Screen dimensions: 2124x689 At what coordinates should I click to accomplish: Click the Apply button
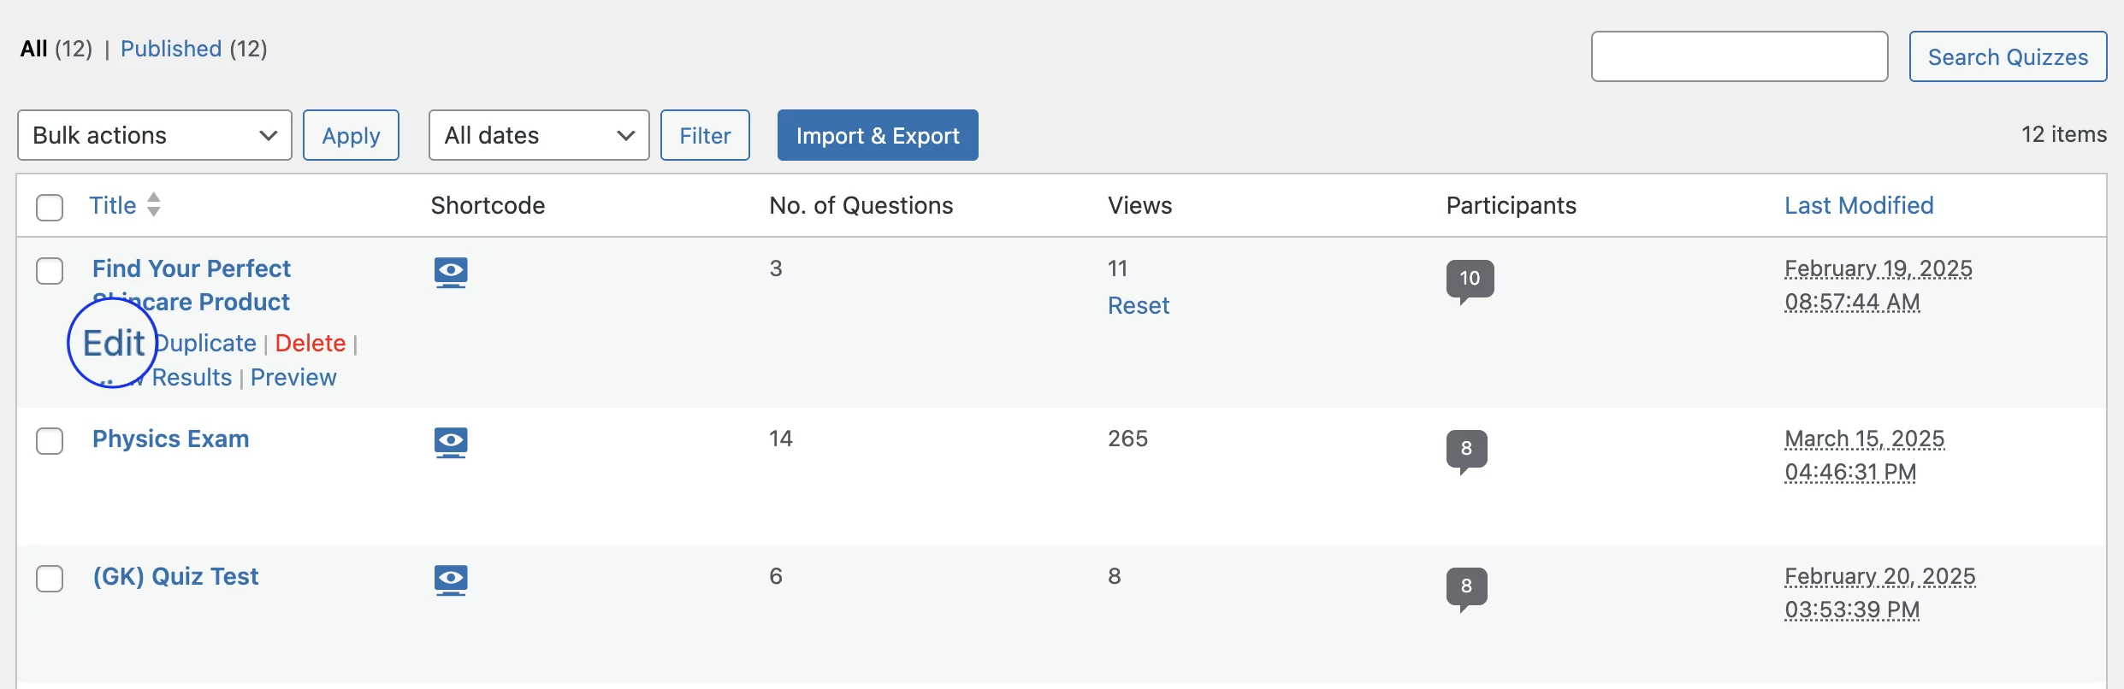pos(351,135)
